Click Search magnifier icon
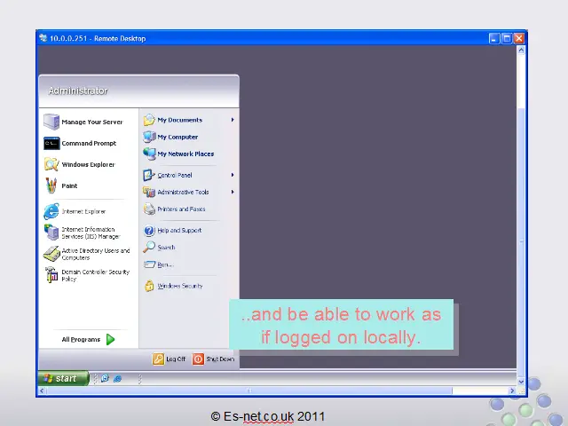Image resolution: width=568 pixels, height=426 pixels. [x=149, y=247]
